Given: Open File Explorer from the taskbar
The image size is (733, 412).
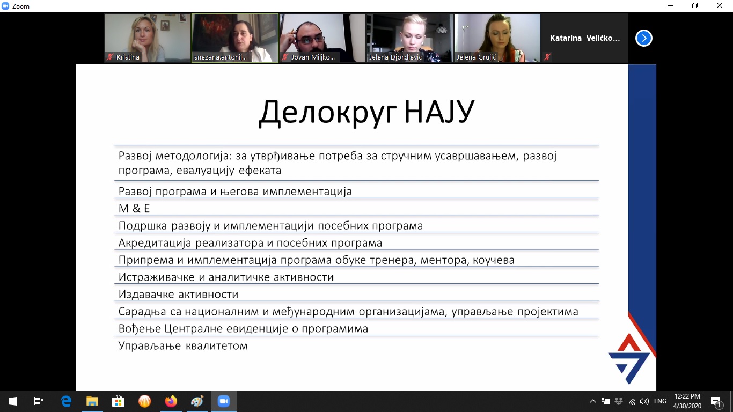Looking at the screenshot, I should pos(92,401).
